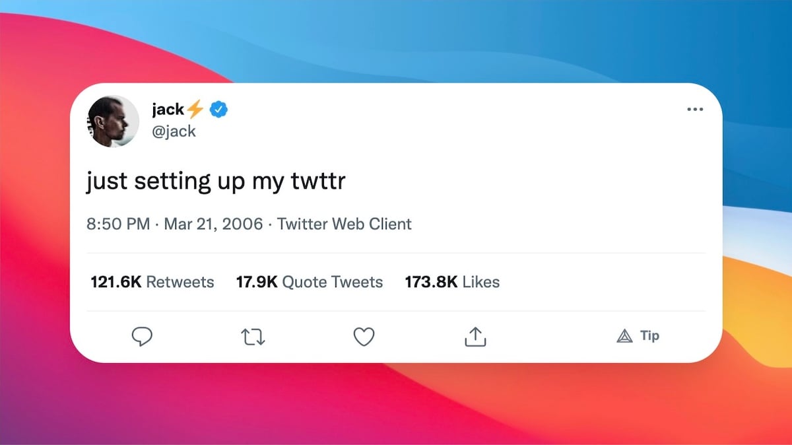Click the tweet text "just setting up my twttr"
Image resolution: width=792 pixels, height=445 pixels.
(216, 181)
